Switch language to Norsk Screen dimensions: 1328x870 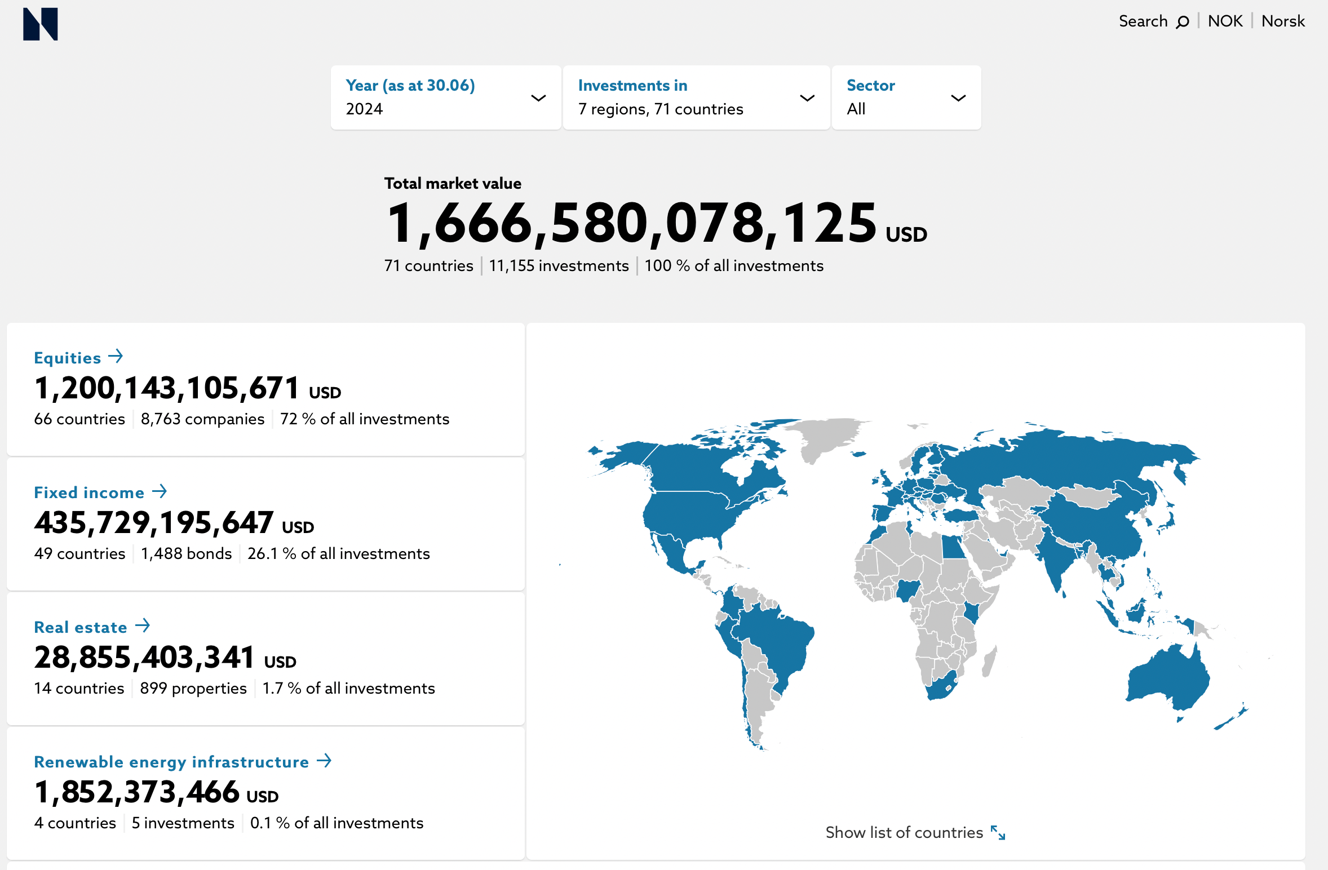(1283, 21)
